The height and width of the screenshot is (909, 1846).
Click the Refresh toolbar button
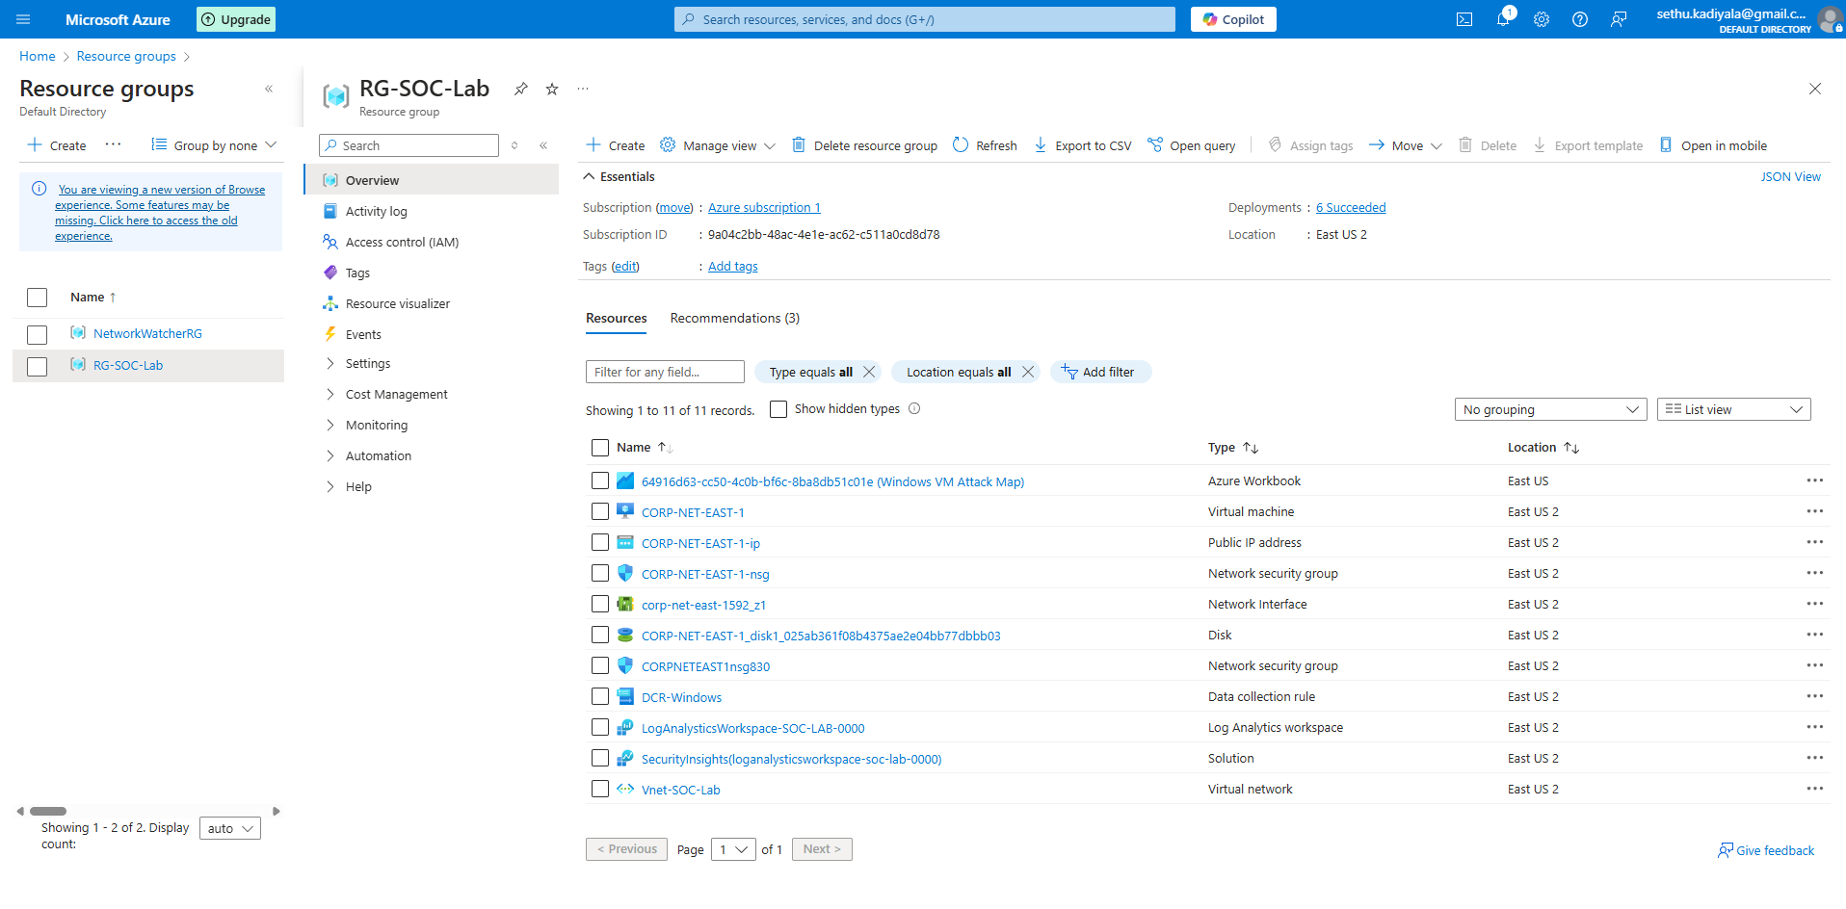pos(985,145)
